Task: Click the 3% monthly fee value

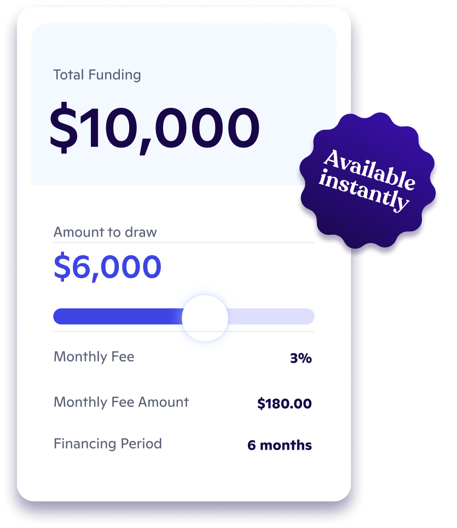Action: tap(300, 359)
